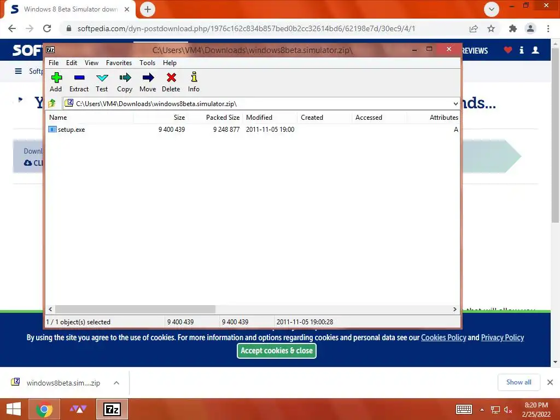Show hidden tray icons arrow
Image resolution: width=560 pixels, height=420 pixels.
tap(482, 410)
